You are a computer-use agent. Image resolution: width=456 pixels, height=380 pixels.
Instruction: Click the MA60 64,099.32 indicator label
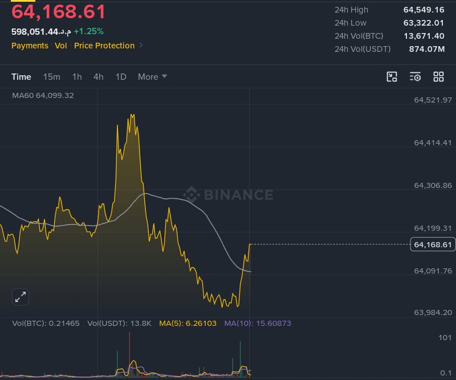pyautogui.click(x=43, y=95)
